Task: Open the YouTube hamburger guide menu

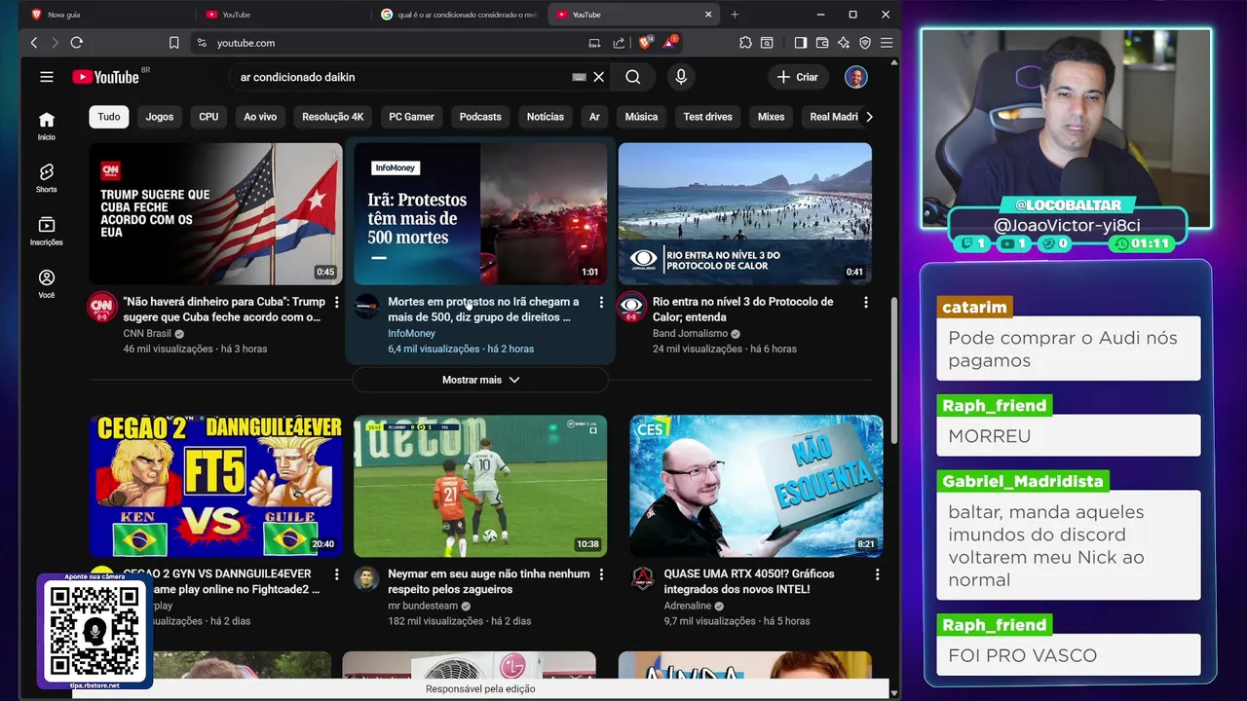Action: pos(46,77)
